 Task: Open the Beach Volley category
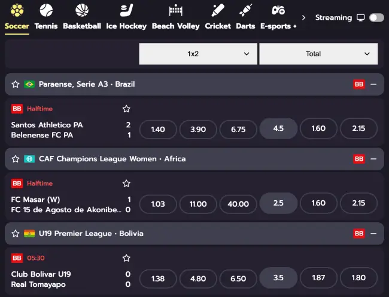175,11
